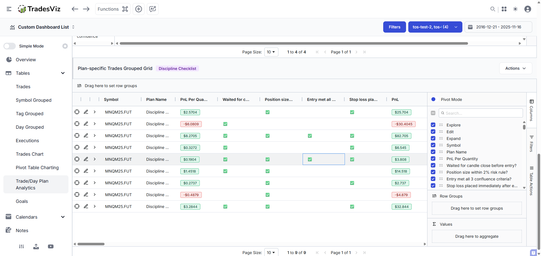The image size is (541, 256).
Task: Click the AI chat assistant icon
Action: [x=152, y=9]
